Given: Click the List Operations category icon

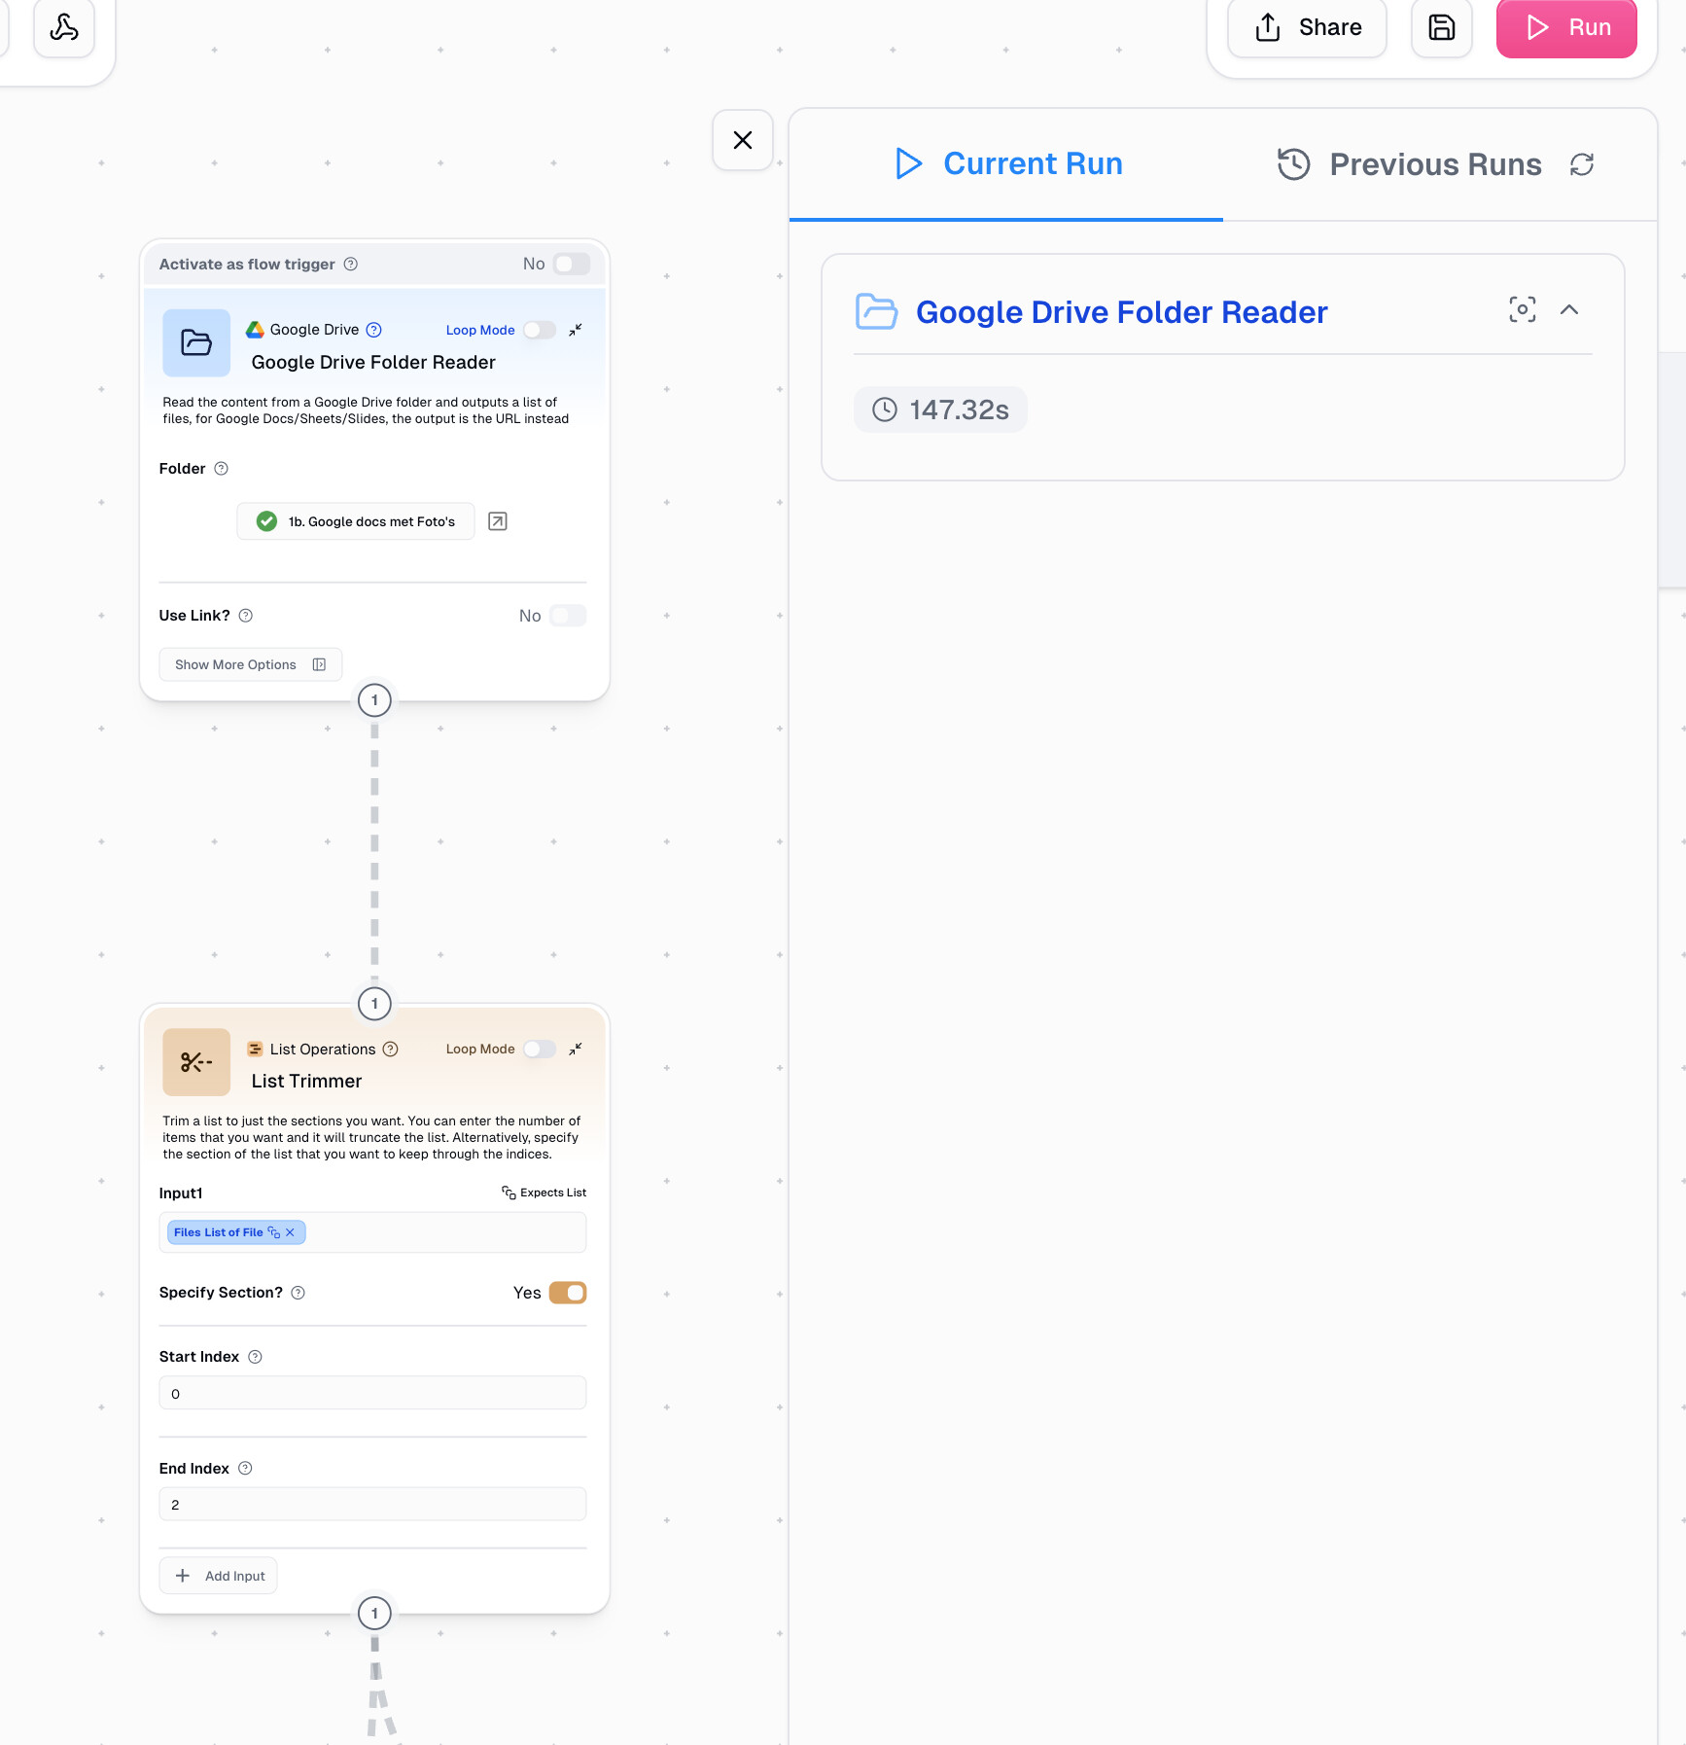Looking at the screenshot, I should pyautogui.click(x=255, y=1049).
